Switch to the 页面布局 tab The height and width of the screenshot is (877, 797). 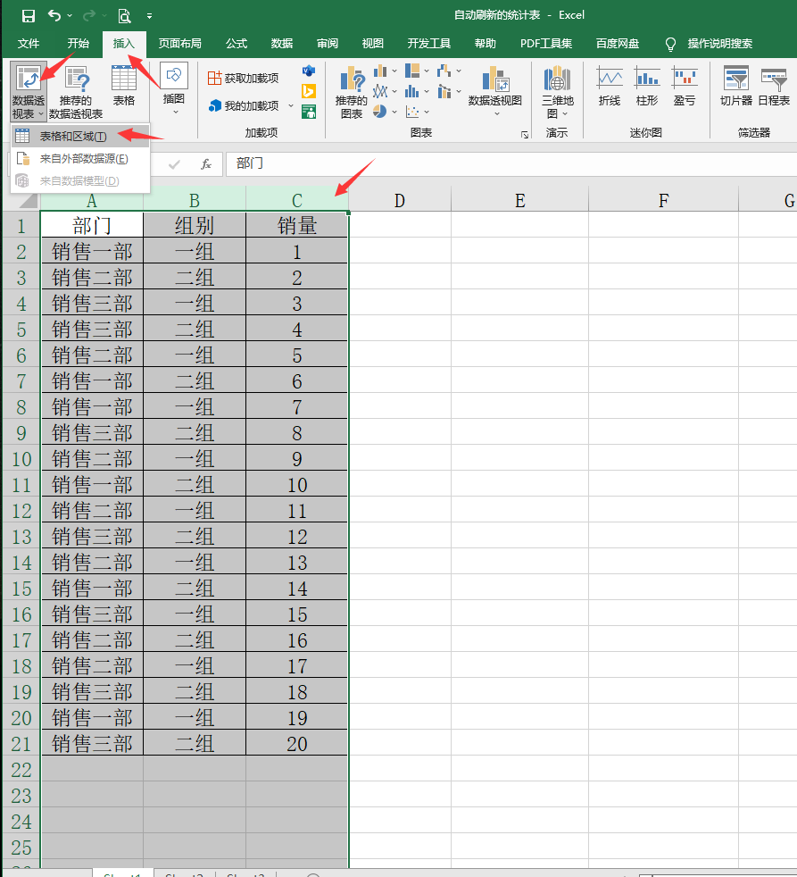coord(180,44)
